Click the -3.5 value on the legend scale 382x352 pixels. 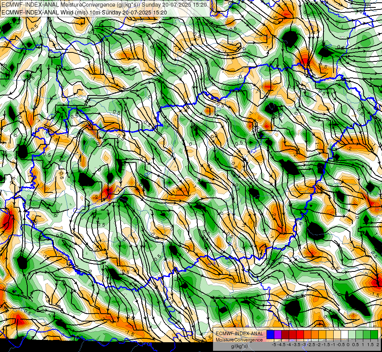coord(297,345)
